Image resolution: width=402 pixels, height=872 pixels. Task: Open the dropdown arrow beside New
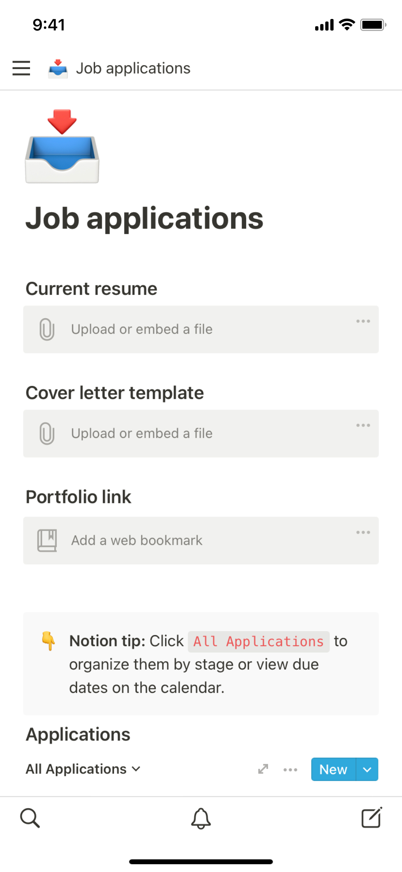coord(367,769)
